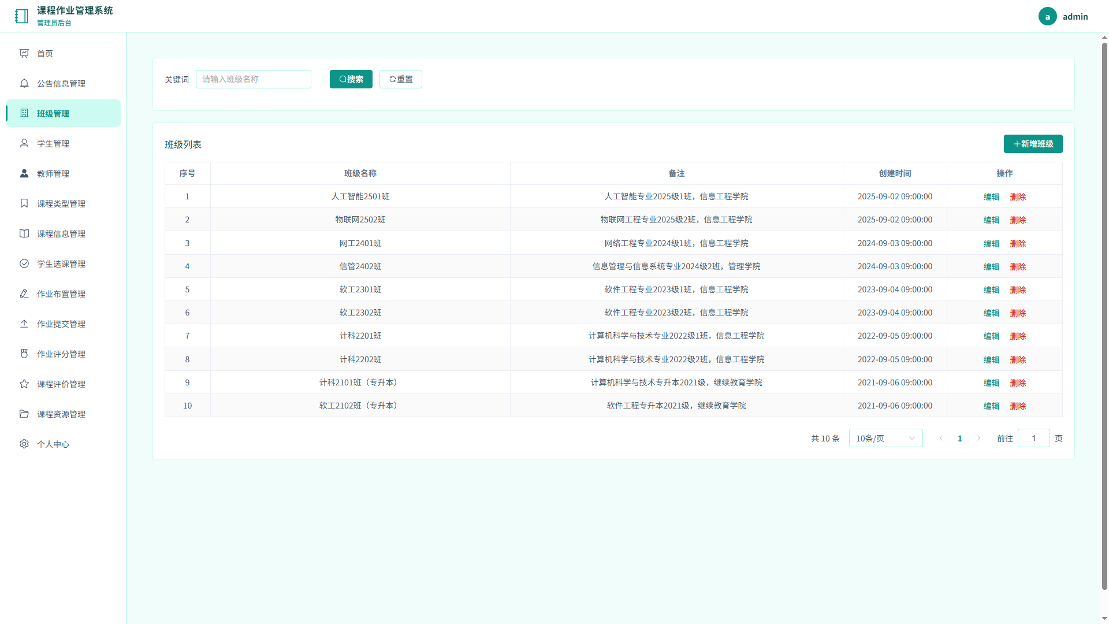Open 教师管理 in the sidebar
1109x624 pixels.
(x=63, y=173)
